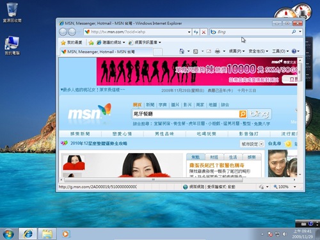
Task: Click the IE refresh button beside address bar
Action: click(196, 32)
